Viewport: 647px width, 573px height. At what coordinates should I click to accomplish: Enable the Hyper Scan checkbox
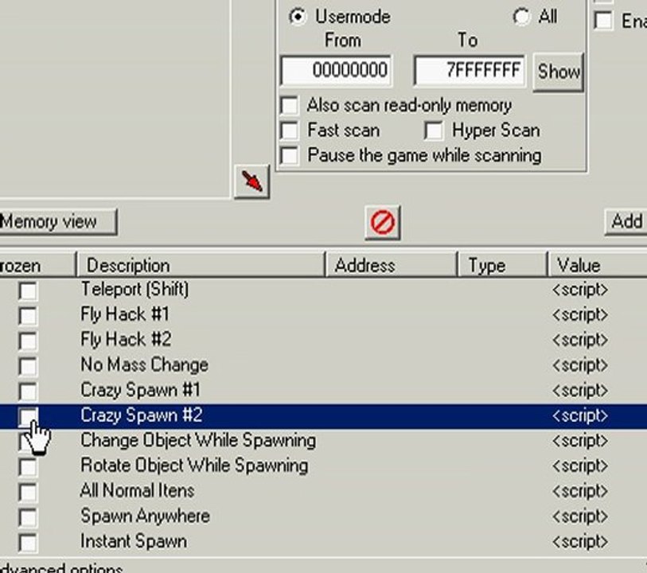[x=434, y=131]
